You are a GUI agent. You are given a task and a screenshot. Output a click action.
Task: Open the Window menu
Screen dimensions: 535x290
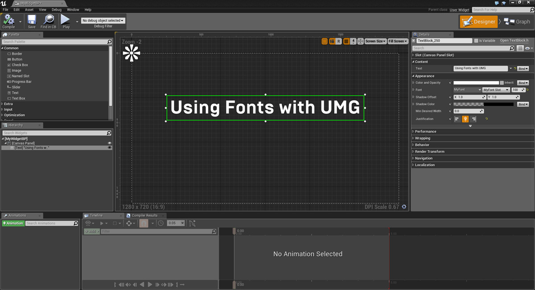[x=73, y=9]
